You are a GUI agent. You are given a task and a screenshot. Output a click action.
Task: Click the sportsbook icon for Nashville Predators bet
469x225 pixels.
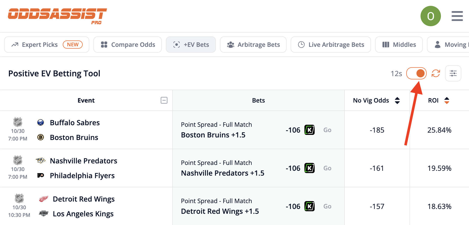click(310, 168)
